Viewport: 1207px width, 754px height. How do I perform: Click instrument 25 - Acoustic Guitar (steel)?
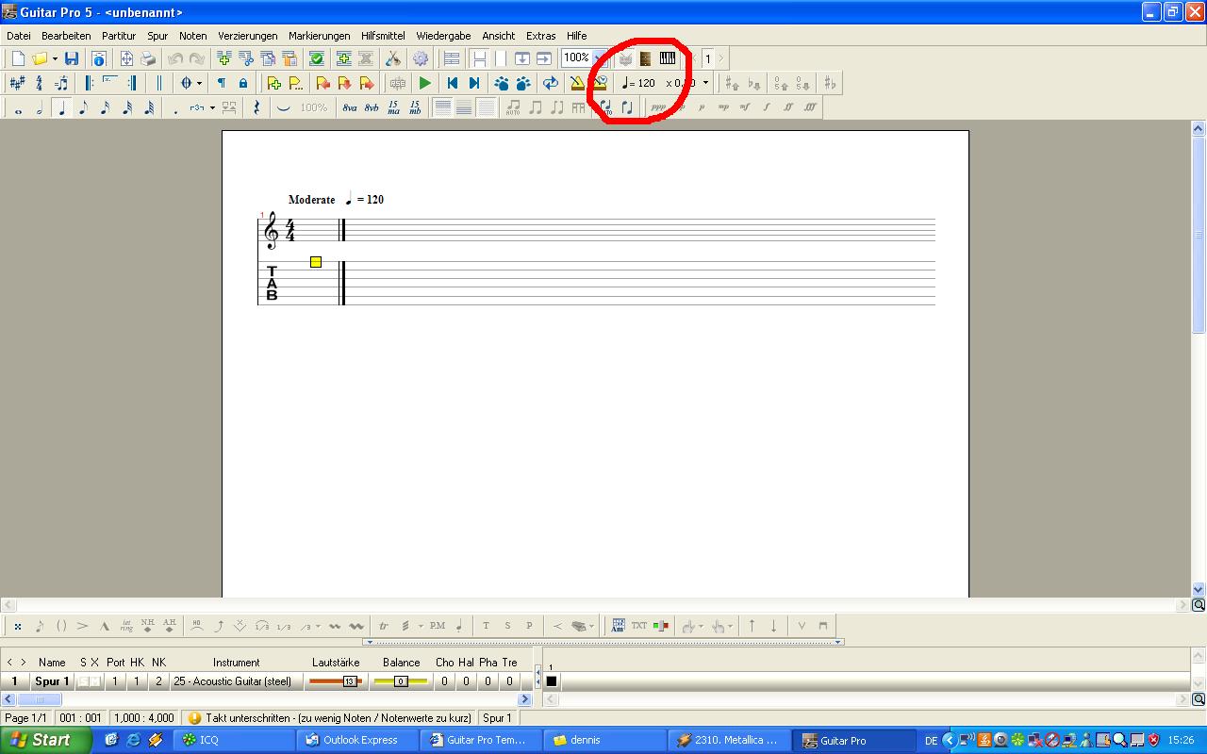pyautogui.click(x=232, y=681)
